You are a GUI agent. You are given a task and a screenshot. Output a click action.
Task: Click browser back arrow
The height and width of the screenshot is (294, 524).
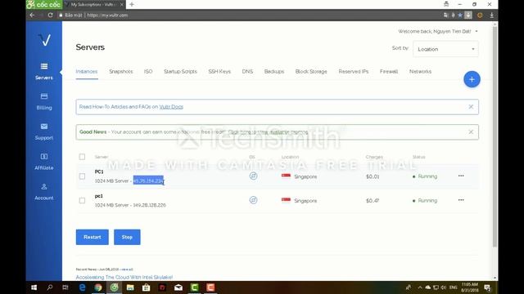(x=32, y=15)
